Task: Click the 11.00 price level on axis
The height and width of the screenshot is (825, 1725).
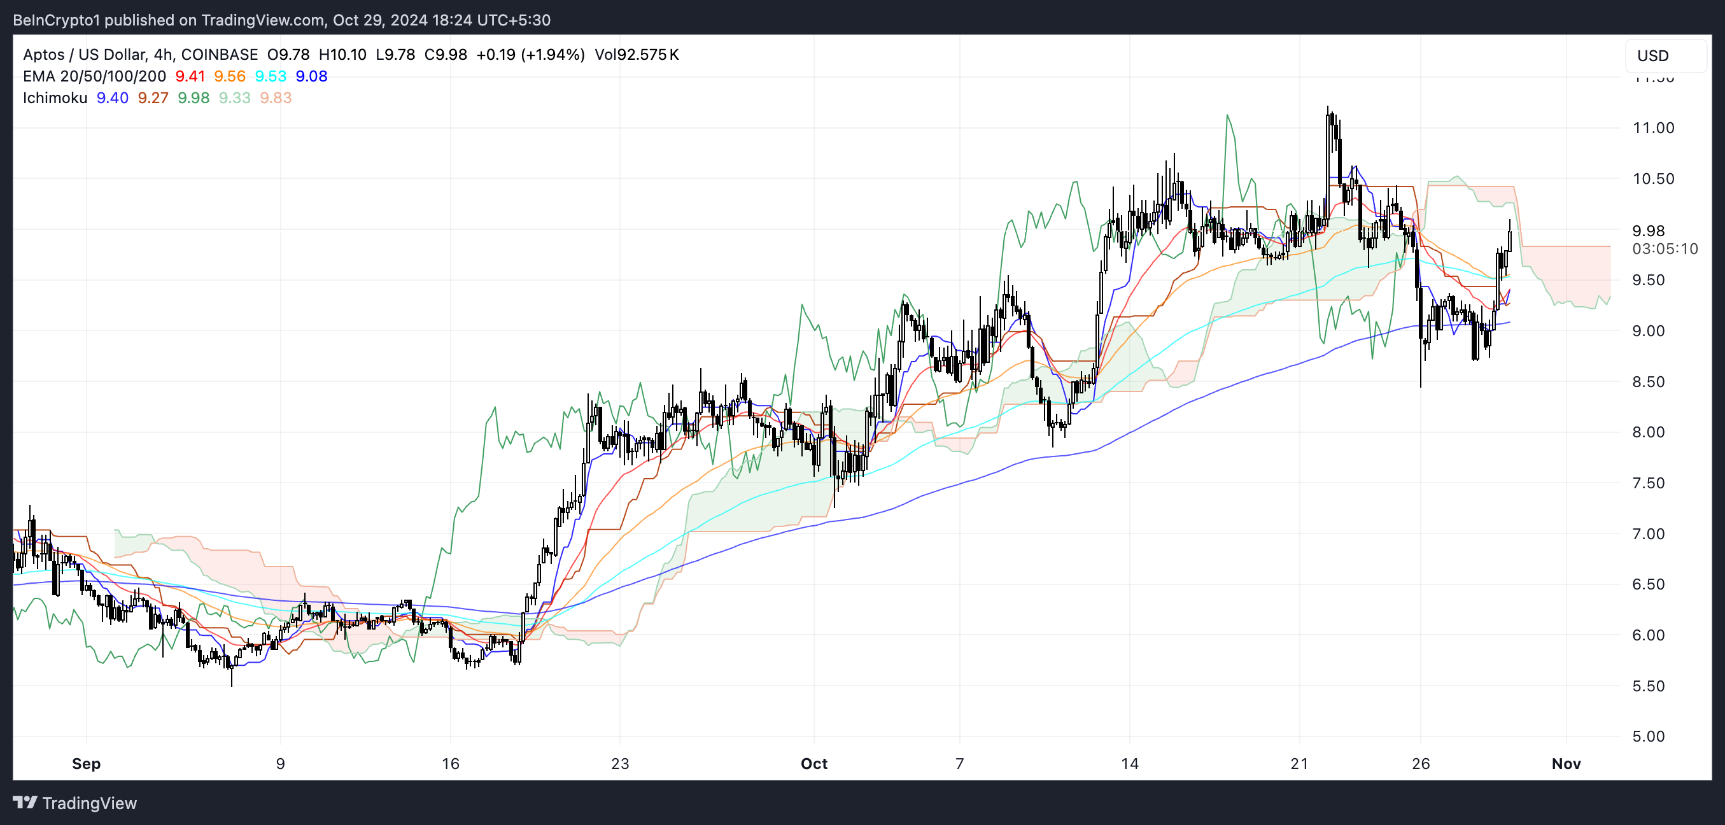Action: pos(1652,128)
